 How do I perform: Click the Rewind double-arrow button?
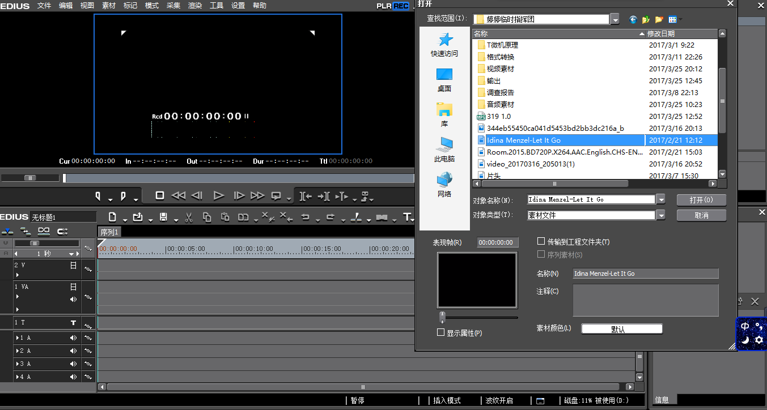point(178,195)
